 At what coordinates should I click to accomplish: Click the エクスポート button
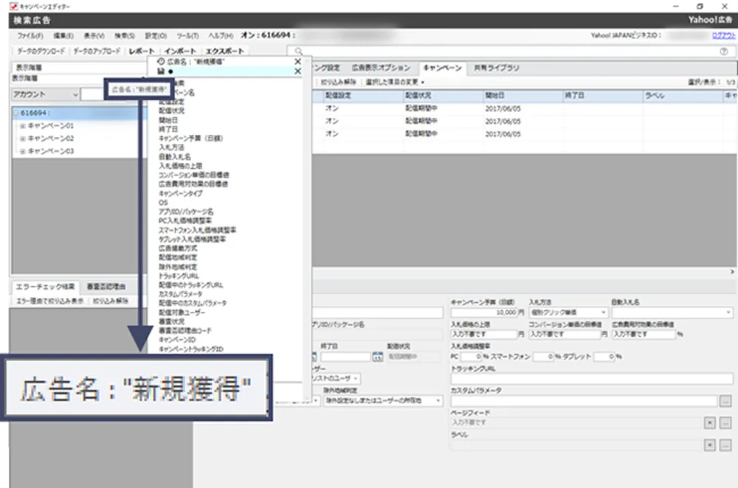(224, 52)
